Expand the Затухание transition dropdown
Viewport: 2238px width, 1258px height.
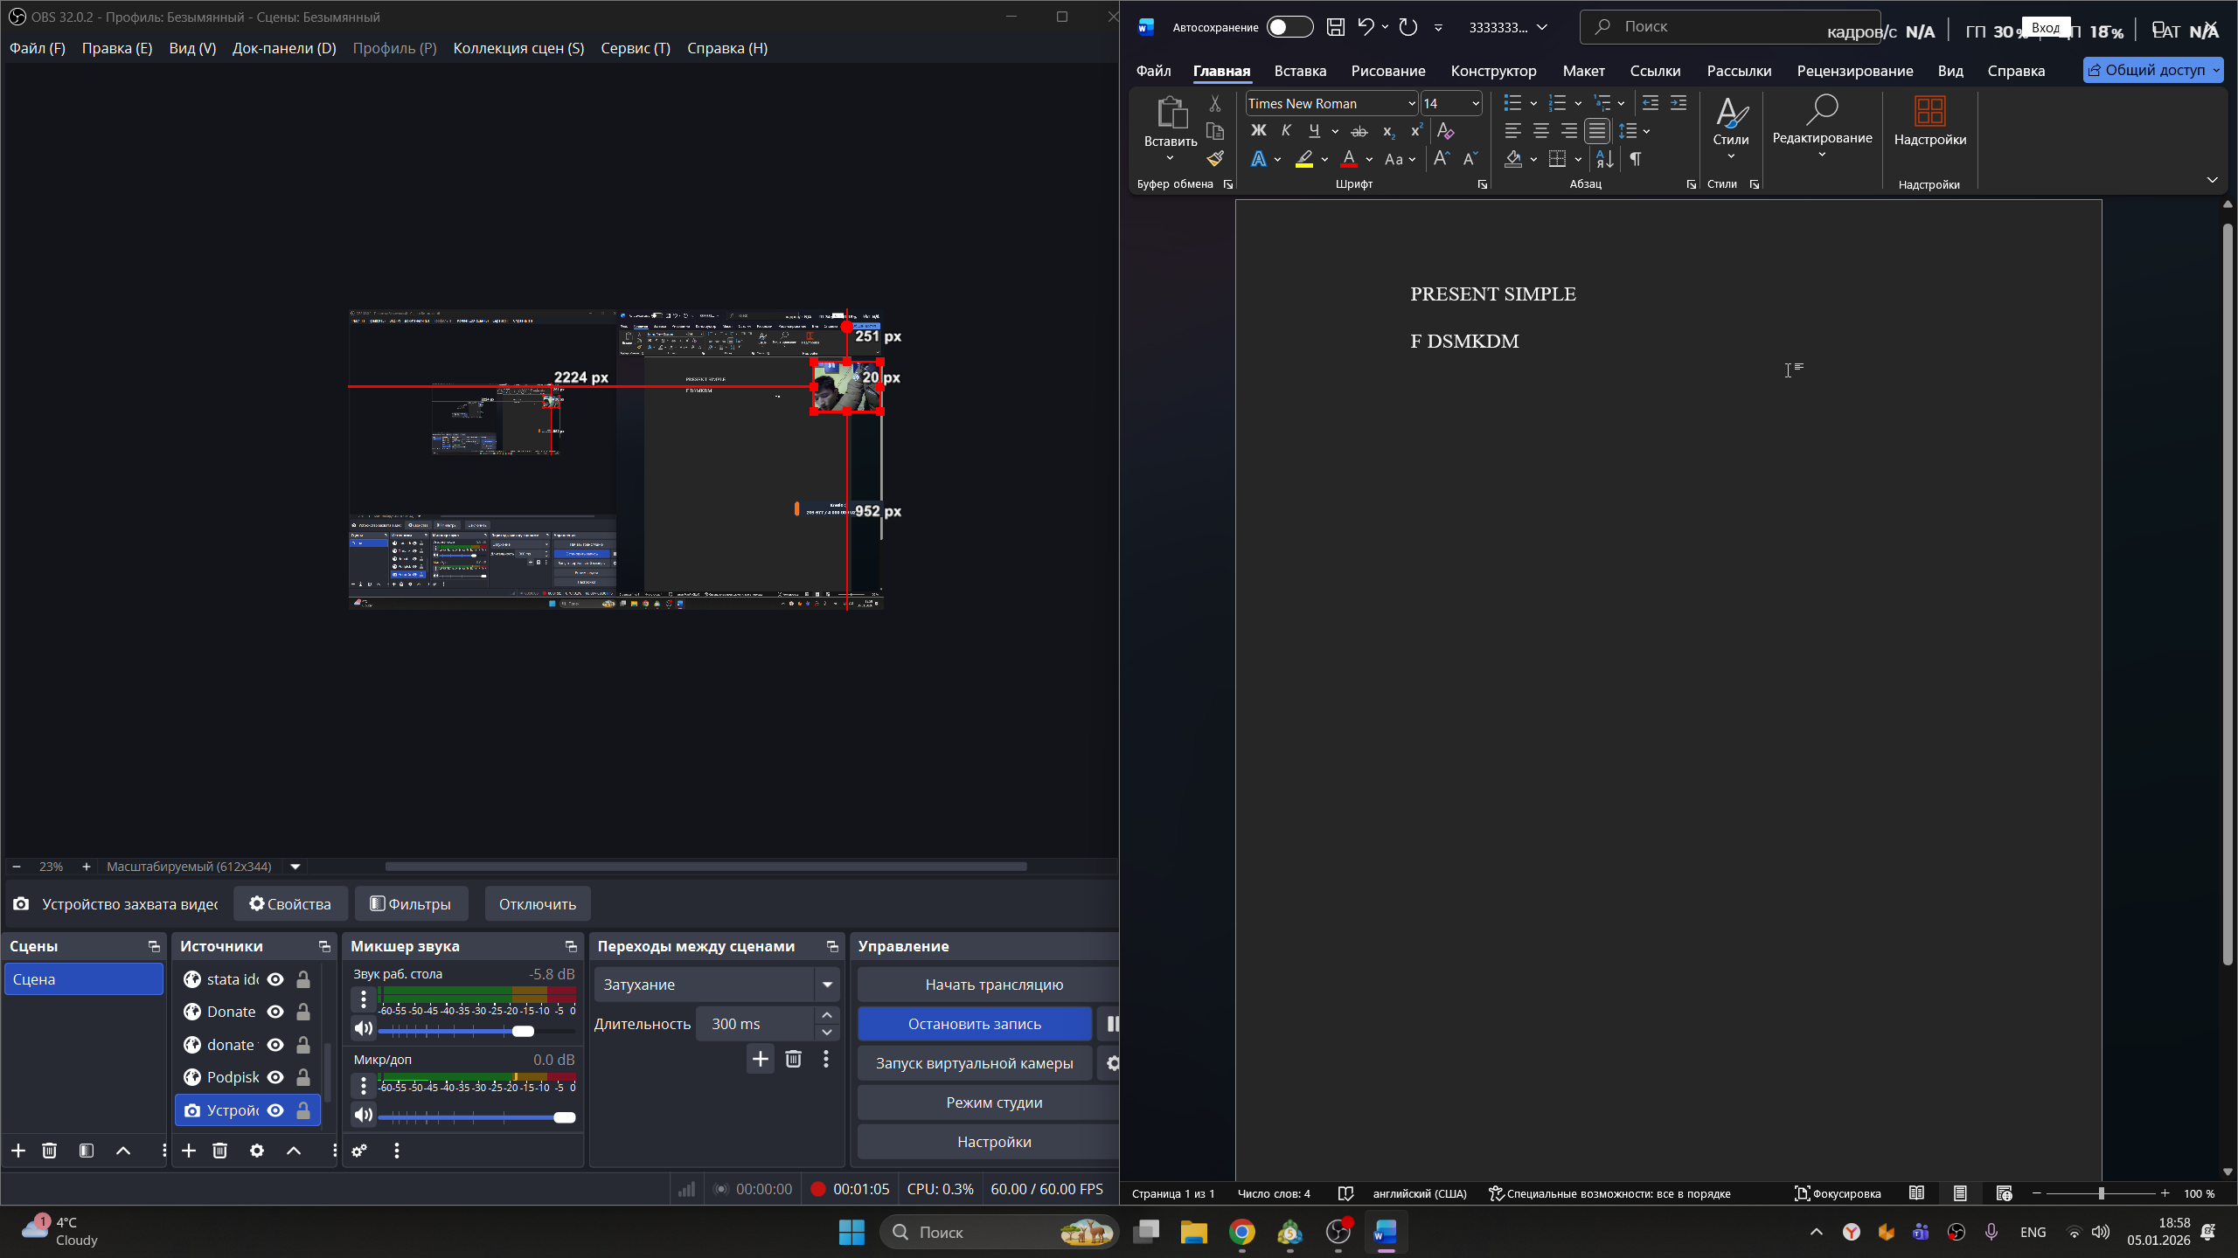[826, 985]
